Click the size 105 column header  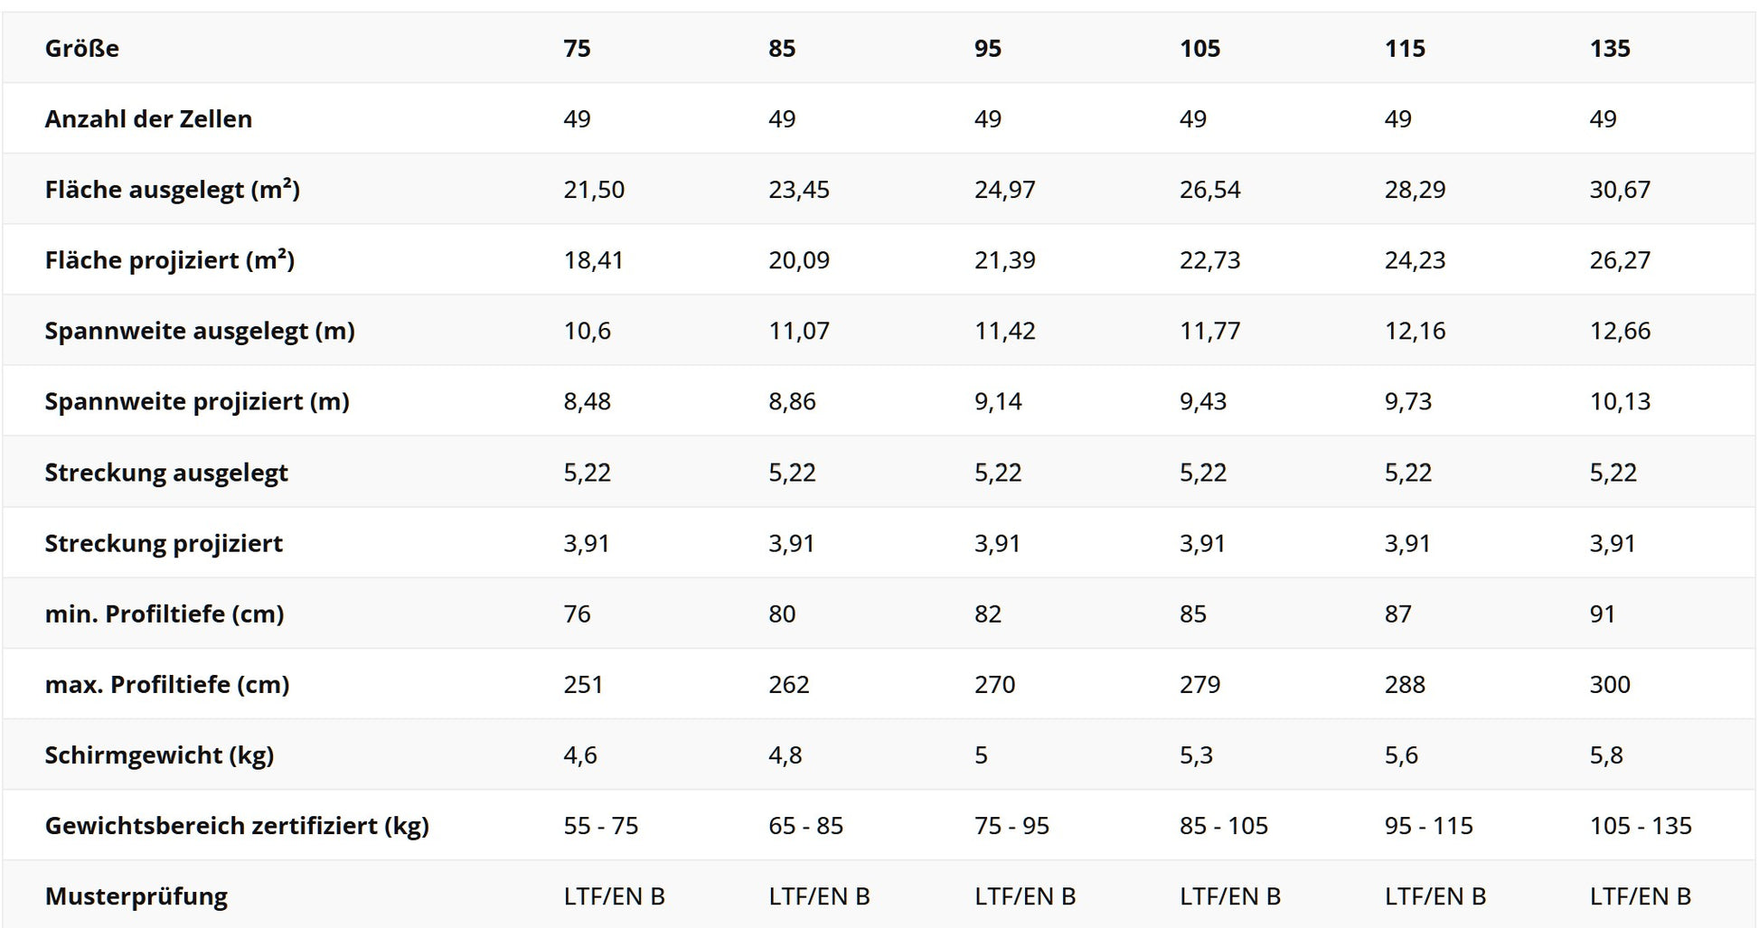1199,48
